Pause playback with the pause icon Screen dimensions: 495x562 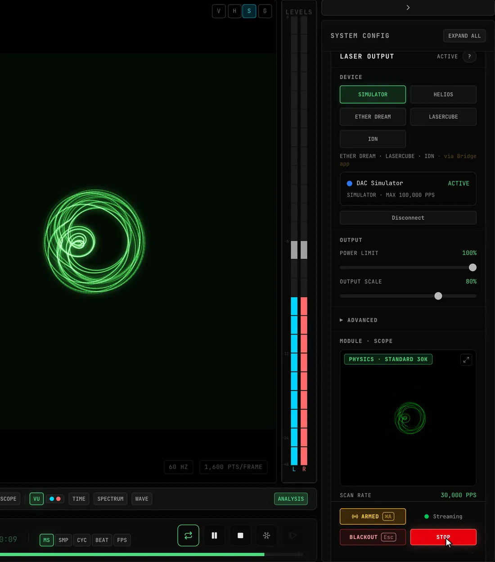coord(214,535)
